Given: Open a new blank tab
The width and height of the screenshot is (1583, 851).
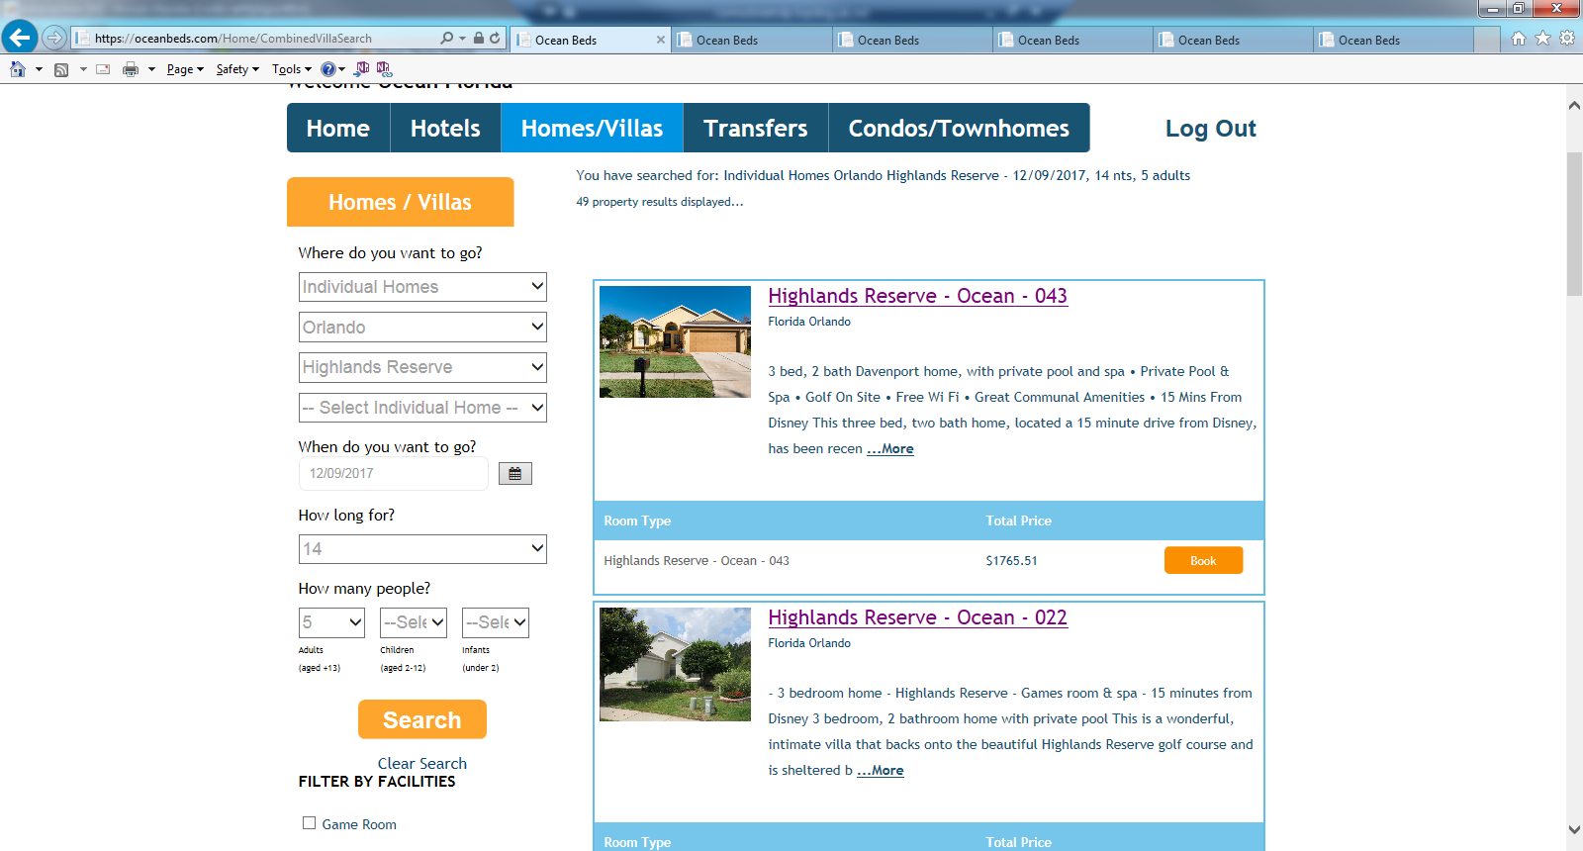Looking at the screenshot, I should point(1487,40).
